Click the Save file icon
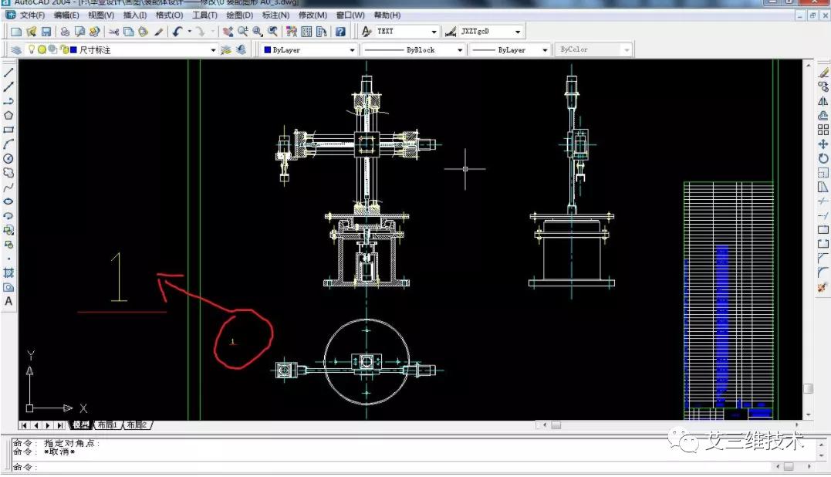This screenshot has width=831, height=477. (46, 32)
